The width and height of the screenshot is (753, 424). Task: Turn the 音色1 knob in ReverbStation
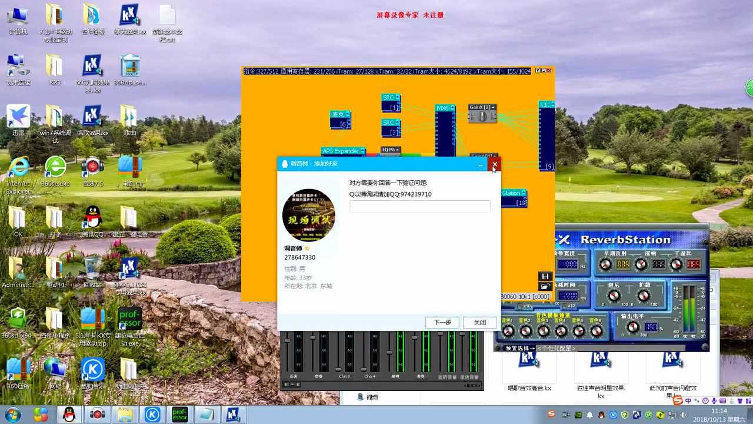click(x=508, y=331)
